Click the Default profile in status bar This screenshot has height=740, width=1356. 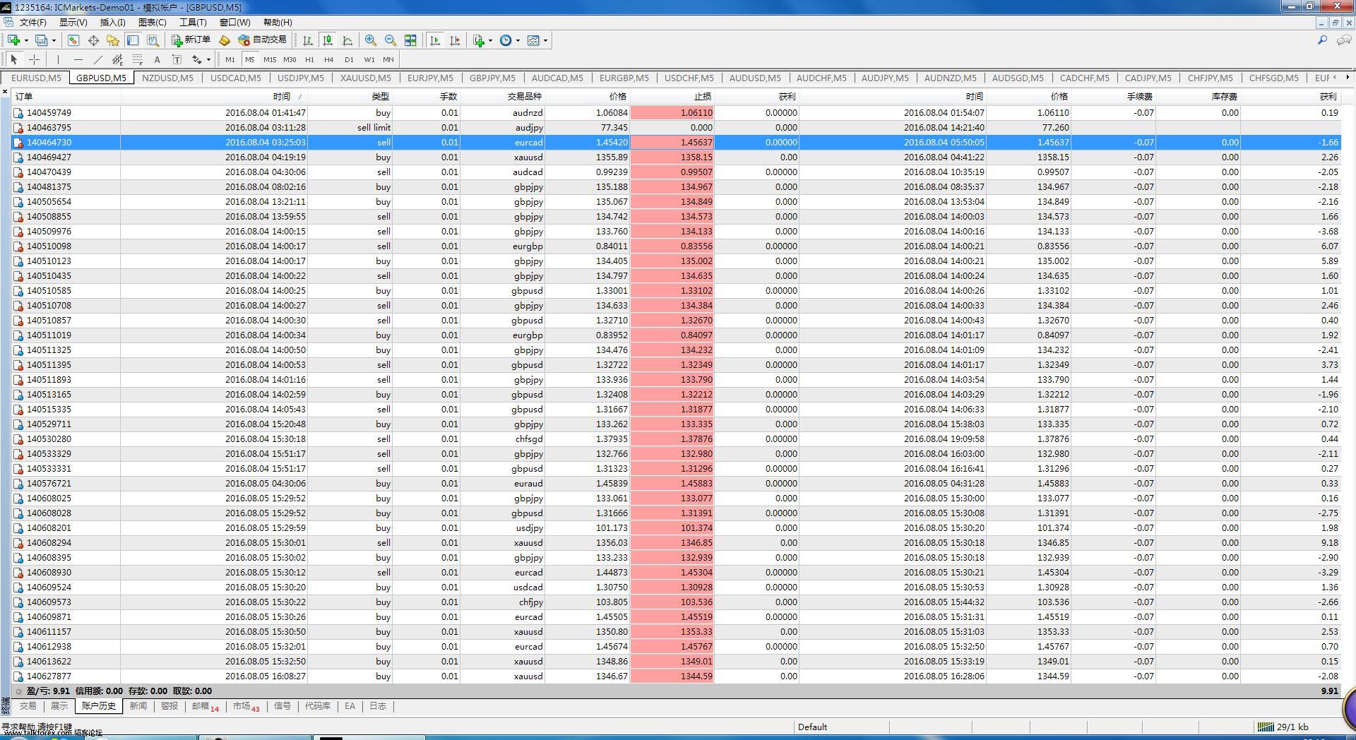812,727
